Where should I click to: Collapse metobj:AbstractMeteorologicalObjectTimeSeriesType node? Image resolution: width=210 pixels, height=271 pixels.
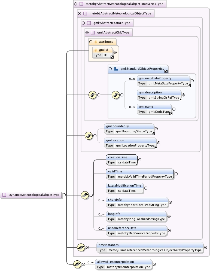coord(75,4)
